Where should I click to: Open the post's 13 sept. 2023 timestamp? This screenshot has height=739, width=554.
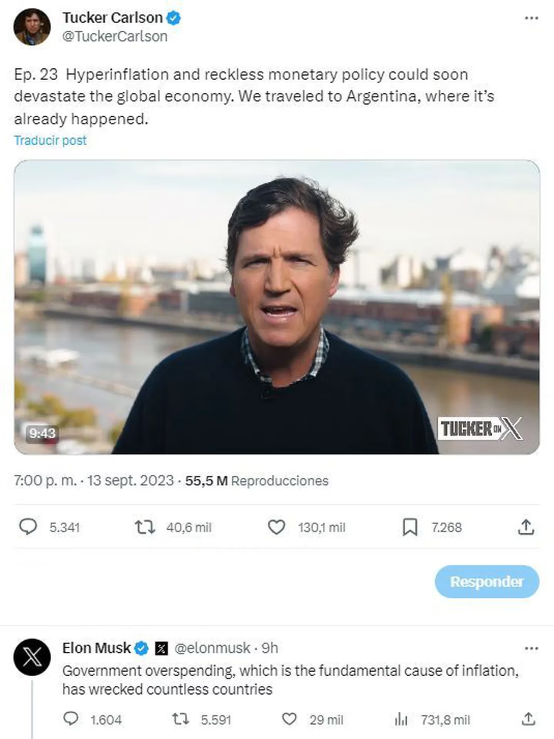(130, 481)
